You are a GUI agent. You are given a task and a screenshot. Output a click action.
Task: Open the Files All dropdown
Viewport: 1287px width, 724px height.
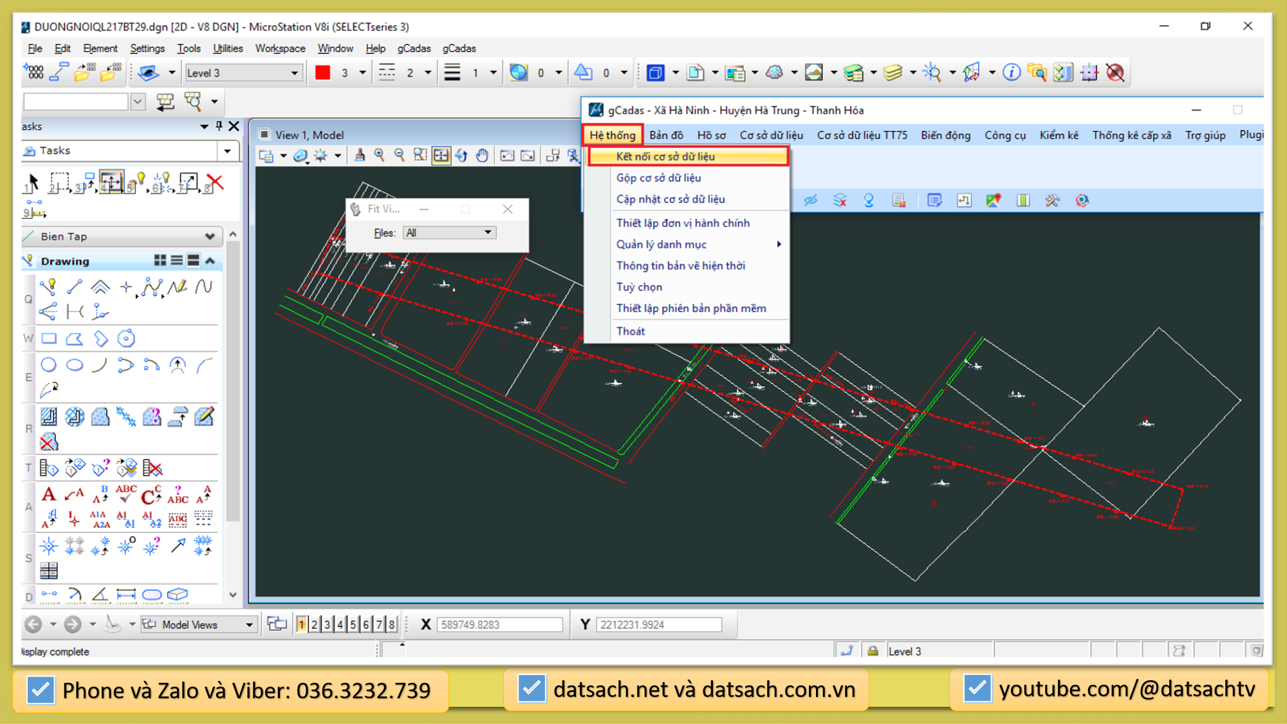pyautogui.click(x=488, y=232)
